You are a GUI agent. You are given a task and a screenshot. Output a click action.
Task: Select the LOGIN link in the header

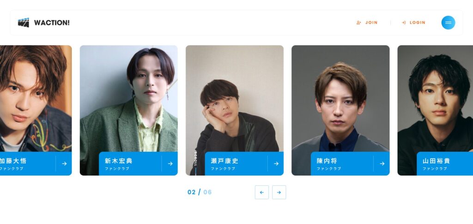(413, 23)
